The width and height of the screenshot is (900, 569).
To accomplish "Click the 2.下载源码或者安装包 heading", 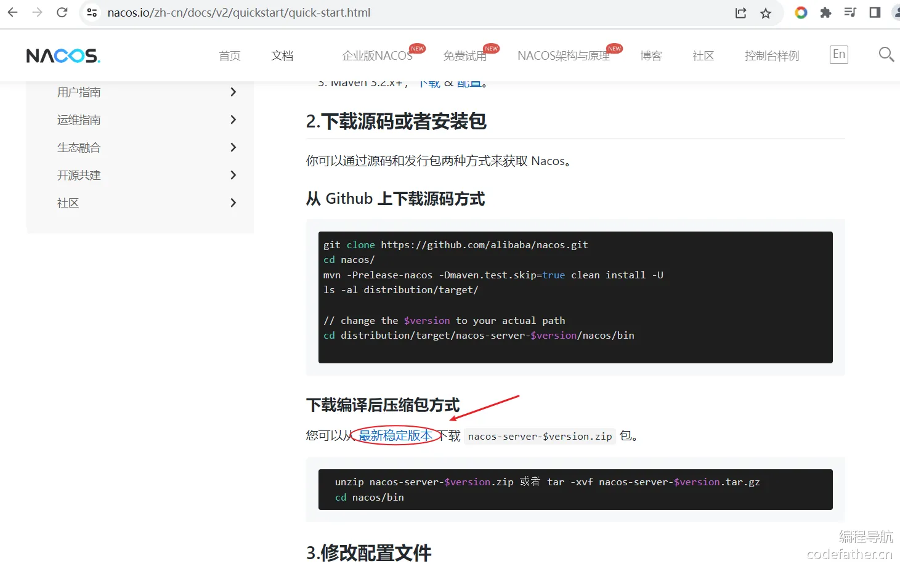I will (x=396, y=121).
